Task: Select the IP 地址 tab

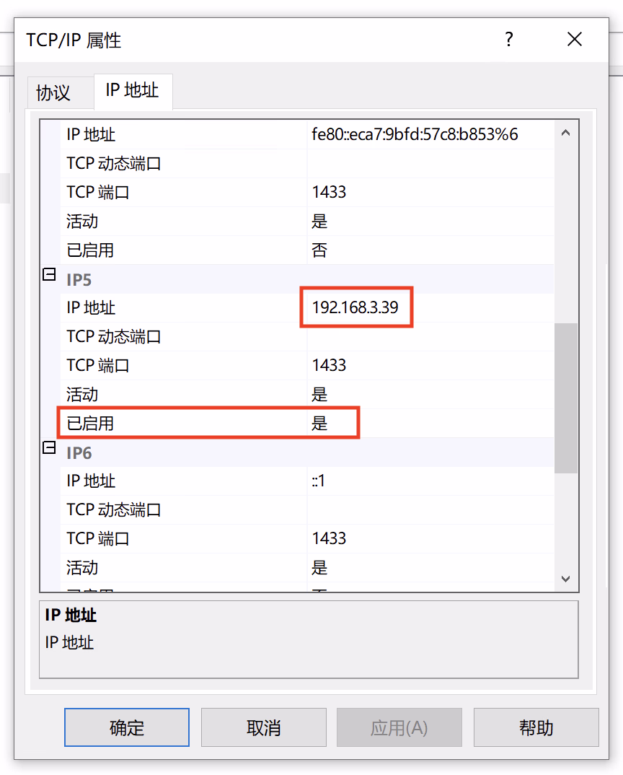Action: click(132, 90)
